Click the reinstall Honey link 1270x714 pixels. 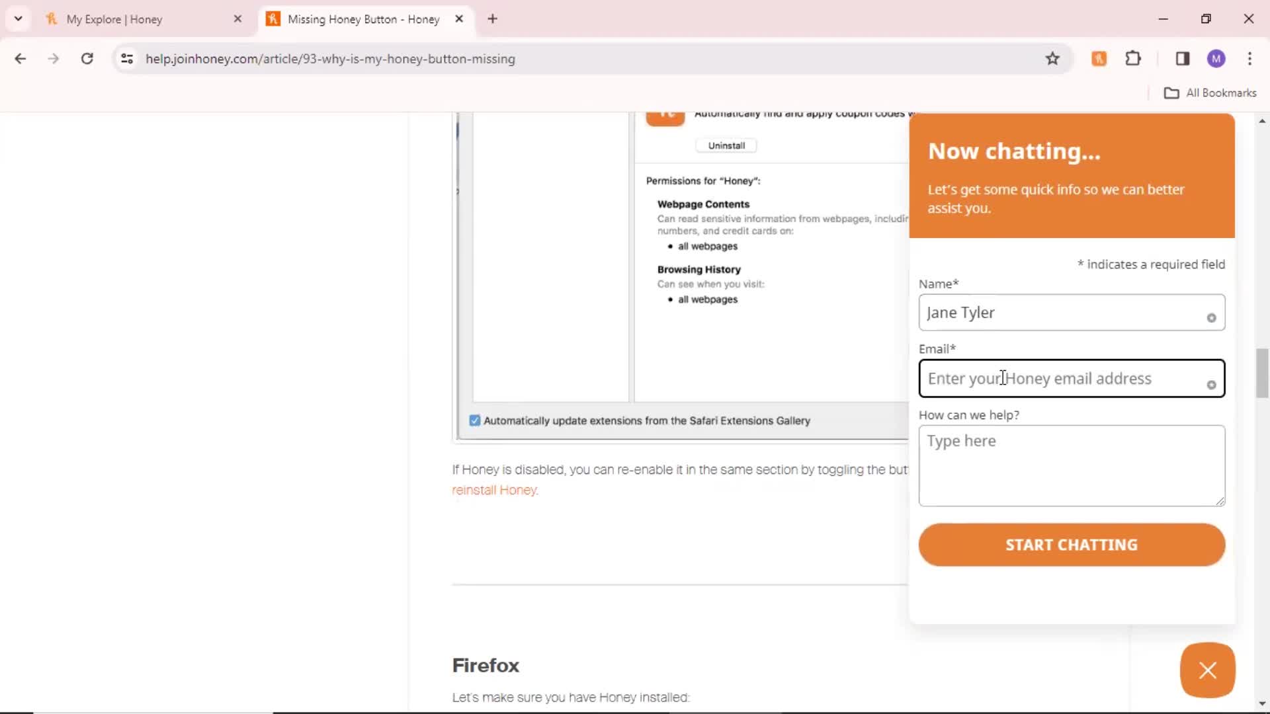[493, 489]
